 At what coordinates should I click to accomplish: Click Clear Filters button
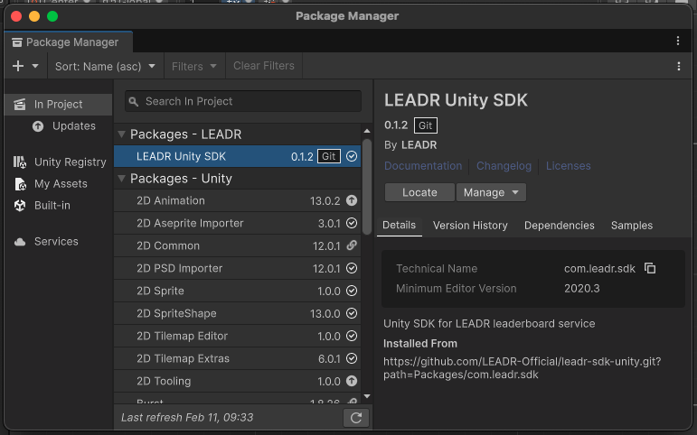(264, 66)
